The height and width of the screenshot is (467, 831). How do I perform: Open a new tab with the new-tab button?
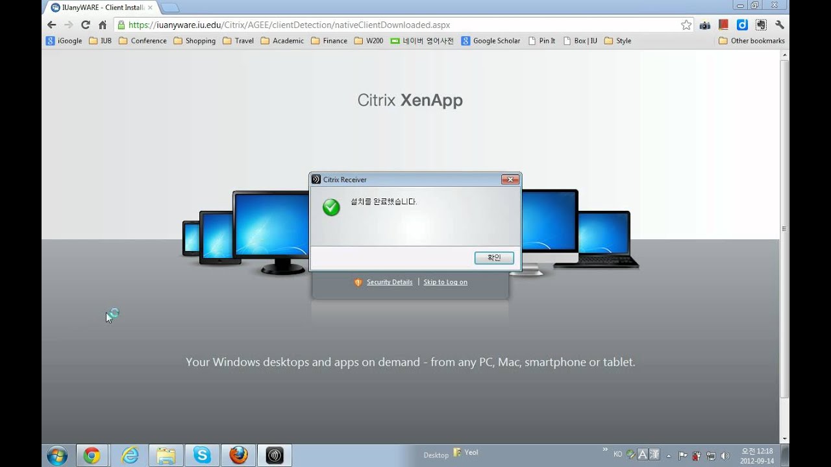pos(169,8)
